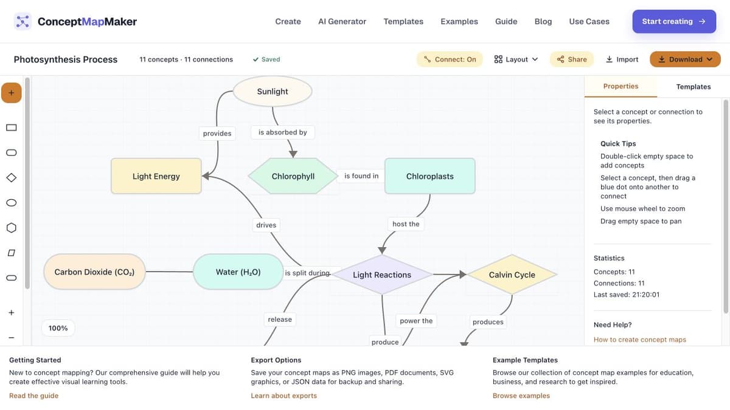Viewport: 730px width, 410px height.
Task: Click the 'Last saved: 21:20:01' text
Action: point(627,295)
